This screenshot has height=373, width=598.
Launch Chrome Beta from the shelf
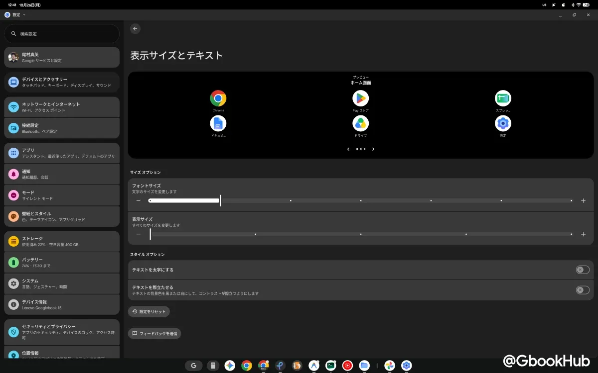[x=264, y=366]
